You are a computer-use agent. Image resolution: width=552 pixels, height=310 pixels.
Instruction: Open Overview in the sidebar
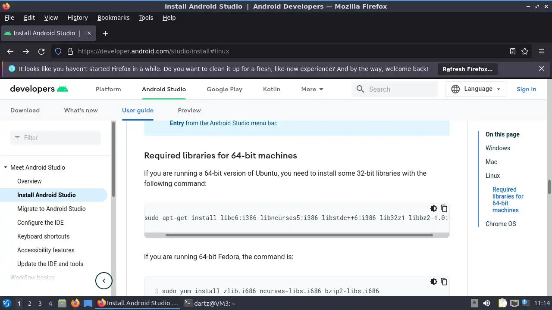tap(29, 181)
